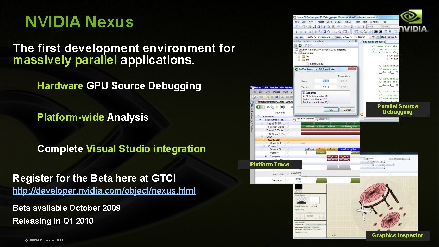Open the Debug menu in Visual Studio debugging window
439x247 pixels.
pos(338,22)
